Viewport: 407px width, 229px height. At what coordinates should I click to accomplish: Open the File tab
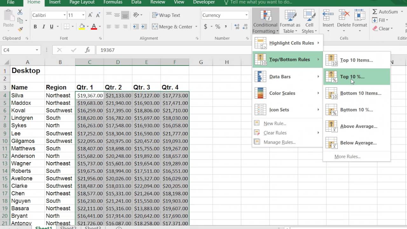coord(10,2)
